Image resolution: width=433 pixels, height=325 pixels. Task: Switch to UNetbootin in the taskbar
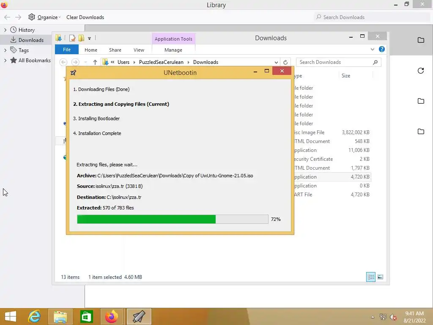click(x=139, y=317)
